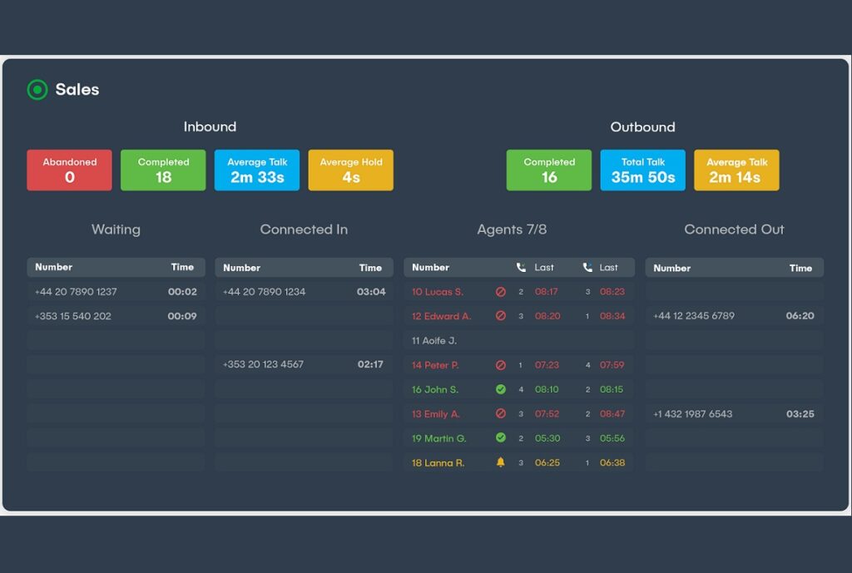Click the outbound Average Talk 2m 14s tile
Screen dimensions: 852x573
pos(736,170)
